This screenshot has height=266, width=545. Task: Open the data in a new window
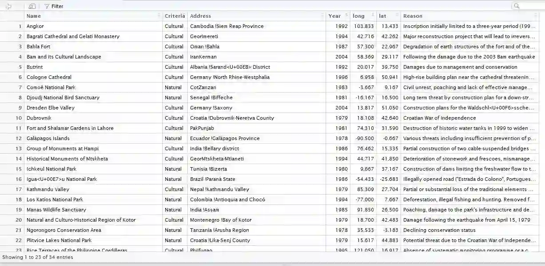pos(32,6)
